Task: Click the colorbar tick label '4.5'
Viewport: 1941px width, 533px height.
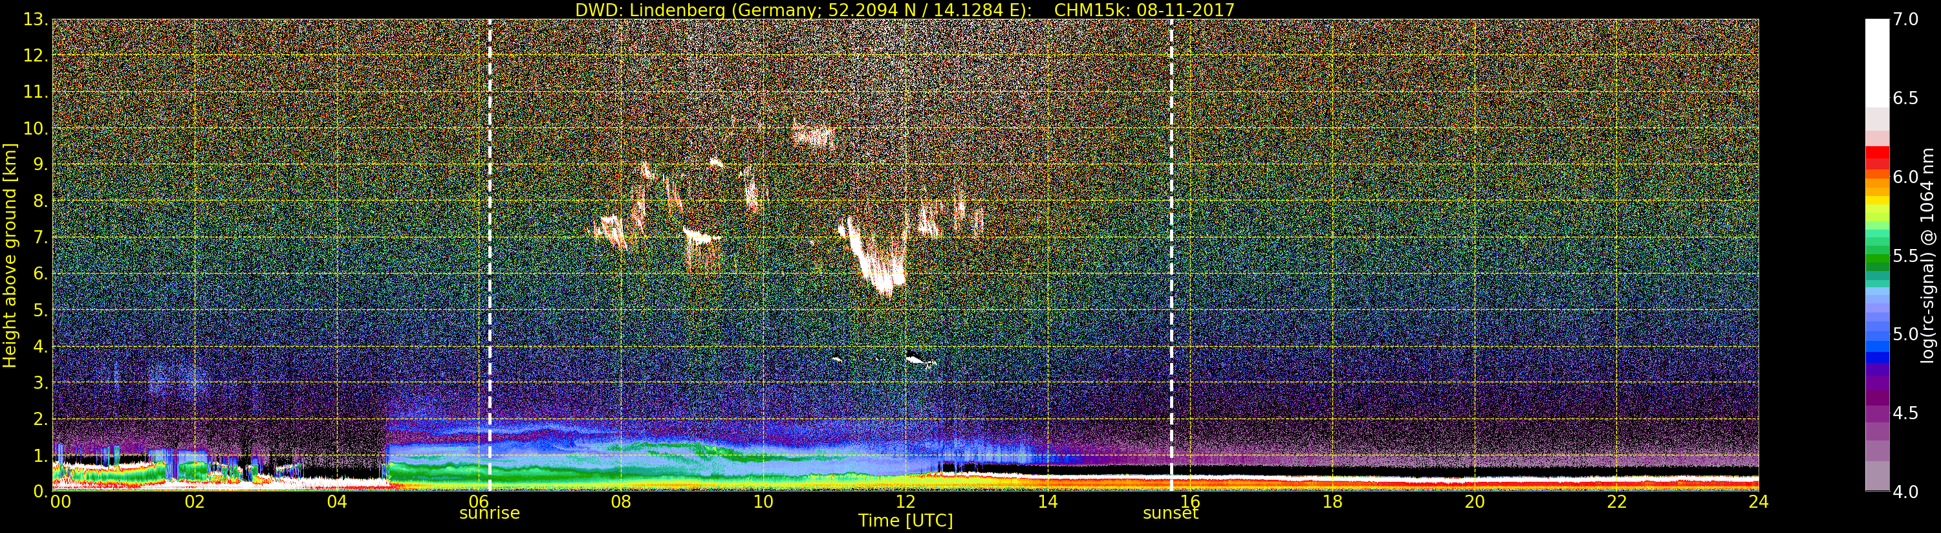Action: coord(1905,413)
